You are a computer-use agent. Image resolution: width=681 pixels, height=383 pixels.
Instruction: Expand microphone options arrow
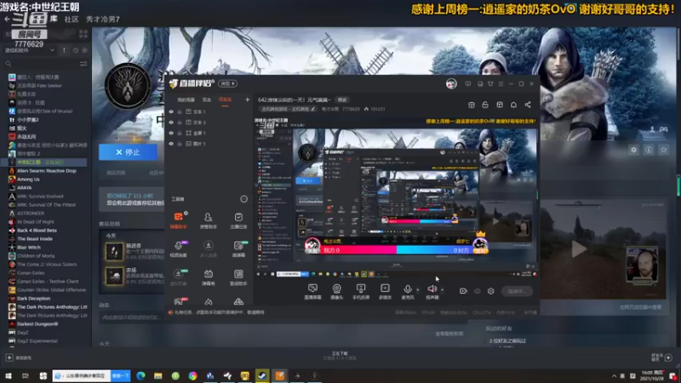tap(418, 289)
